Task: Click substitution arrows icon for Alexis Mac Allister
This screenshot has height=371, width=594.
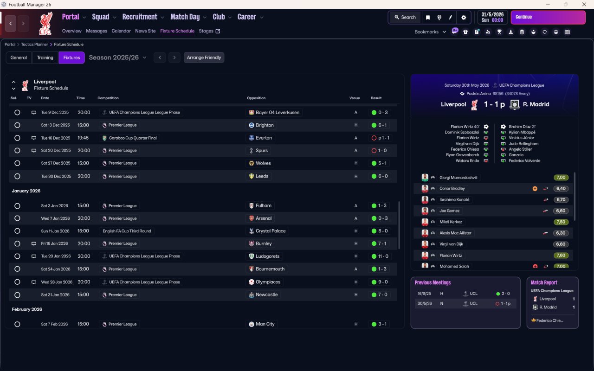Action: pyautogui.click(x=546, y=233)
